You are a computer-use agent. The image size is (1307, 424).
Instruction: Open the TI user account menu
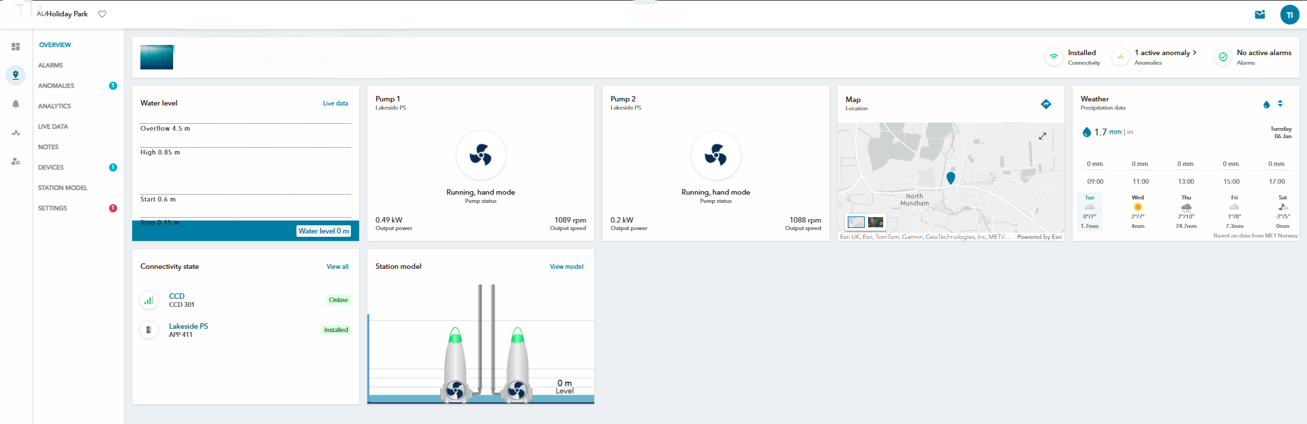click(1289, 15)
